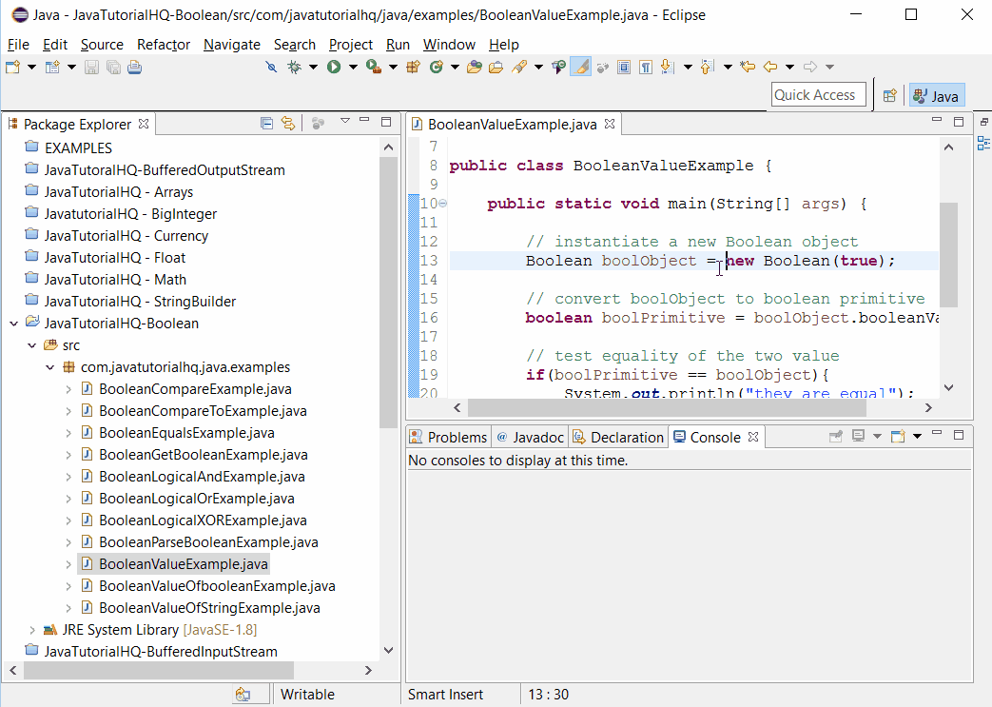Collapse the com.javatutorialhq.java.examples package
992x707 pixels.
point(50,366)
